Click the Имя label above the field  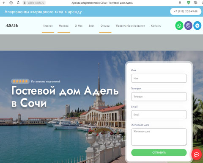coord(134,70)
